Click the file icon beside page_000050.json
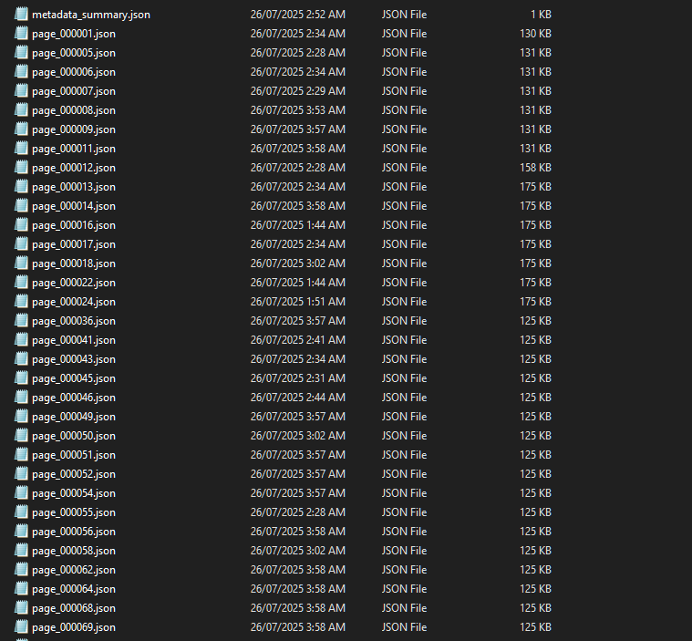The image size is (692, 641). click(21, 435)
